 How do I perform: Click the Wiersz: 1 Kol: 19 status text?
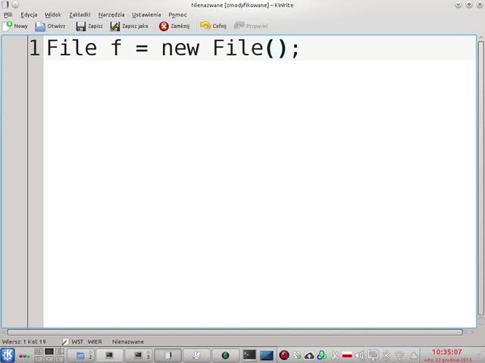click(x=23, y=342)
